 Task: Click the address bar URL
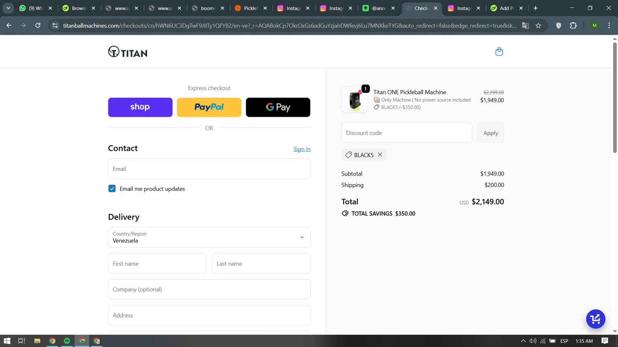[290, 25]
